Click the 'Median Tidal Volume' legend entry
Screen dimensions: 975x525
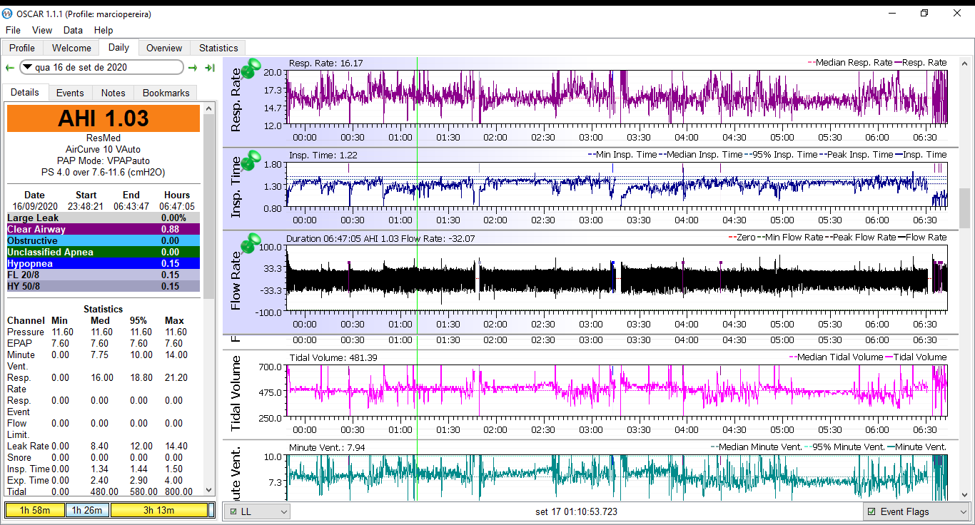coord(837,357)
